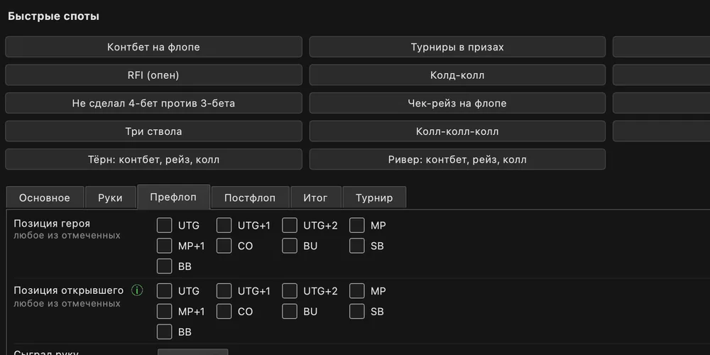
Task: Click the Позиция героя label
Action: coord(52,224)
